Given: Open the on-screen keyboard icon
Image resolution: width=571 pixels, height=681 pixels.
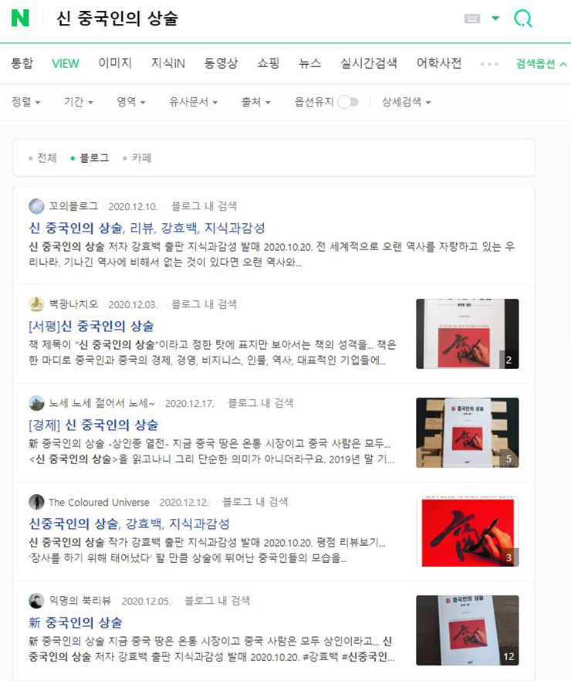Looking at the screenshot, I should click(472, 19).
